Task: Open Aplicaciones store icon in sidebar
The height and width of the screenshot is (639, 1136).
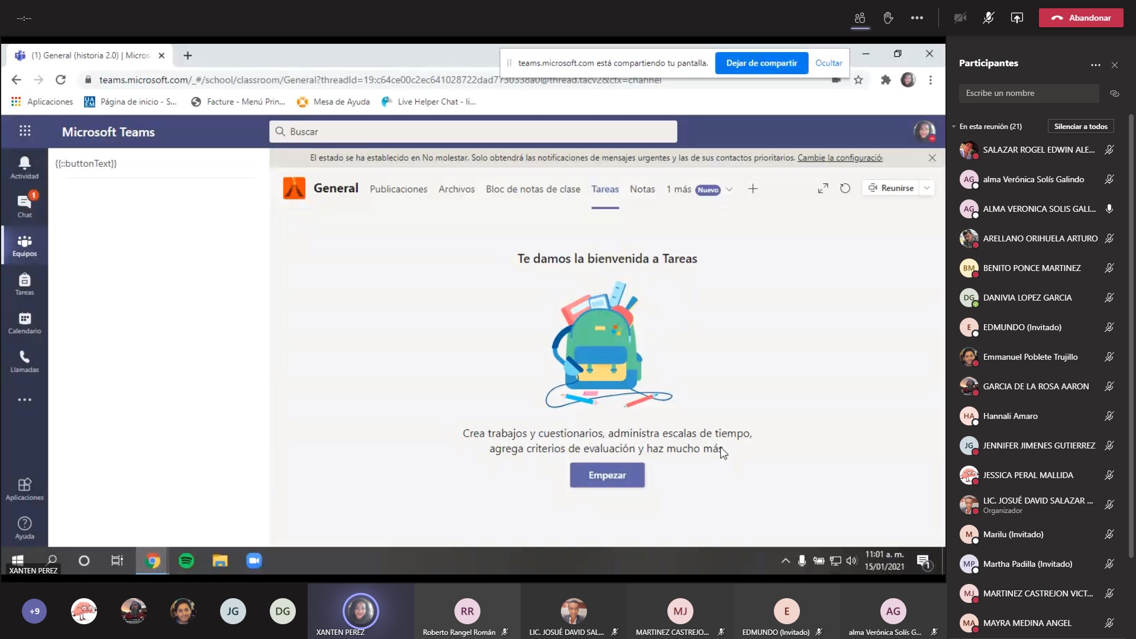Action: [24, 489]
